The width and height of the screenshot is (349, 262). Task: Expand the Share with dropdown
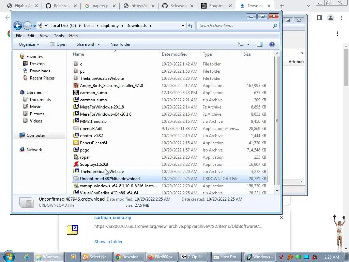coord(88,44)
